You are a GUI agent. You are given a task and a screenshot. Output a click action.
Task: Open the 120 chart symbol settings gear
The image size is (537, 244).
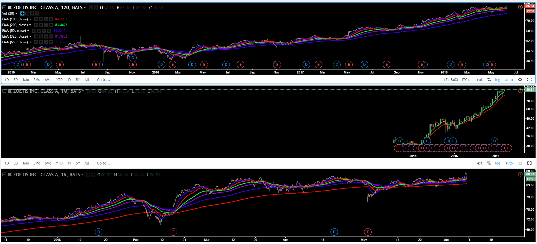96,8
